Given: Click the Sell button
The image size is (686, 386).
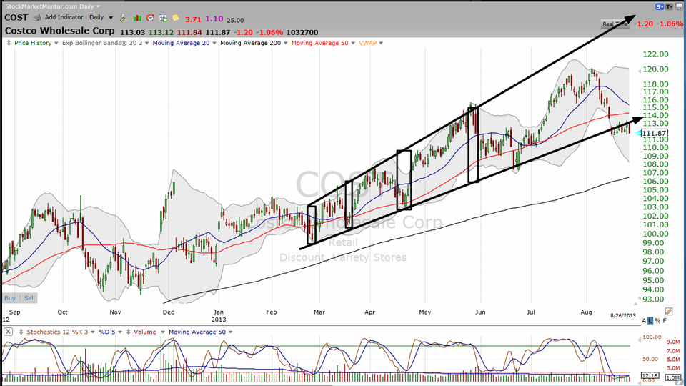Looking at the screenshot, I should click(x=29, y=298).
